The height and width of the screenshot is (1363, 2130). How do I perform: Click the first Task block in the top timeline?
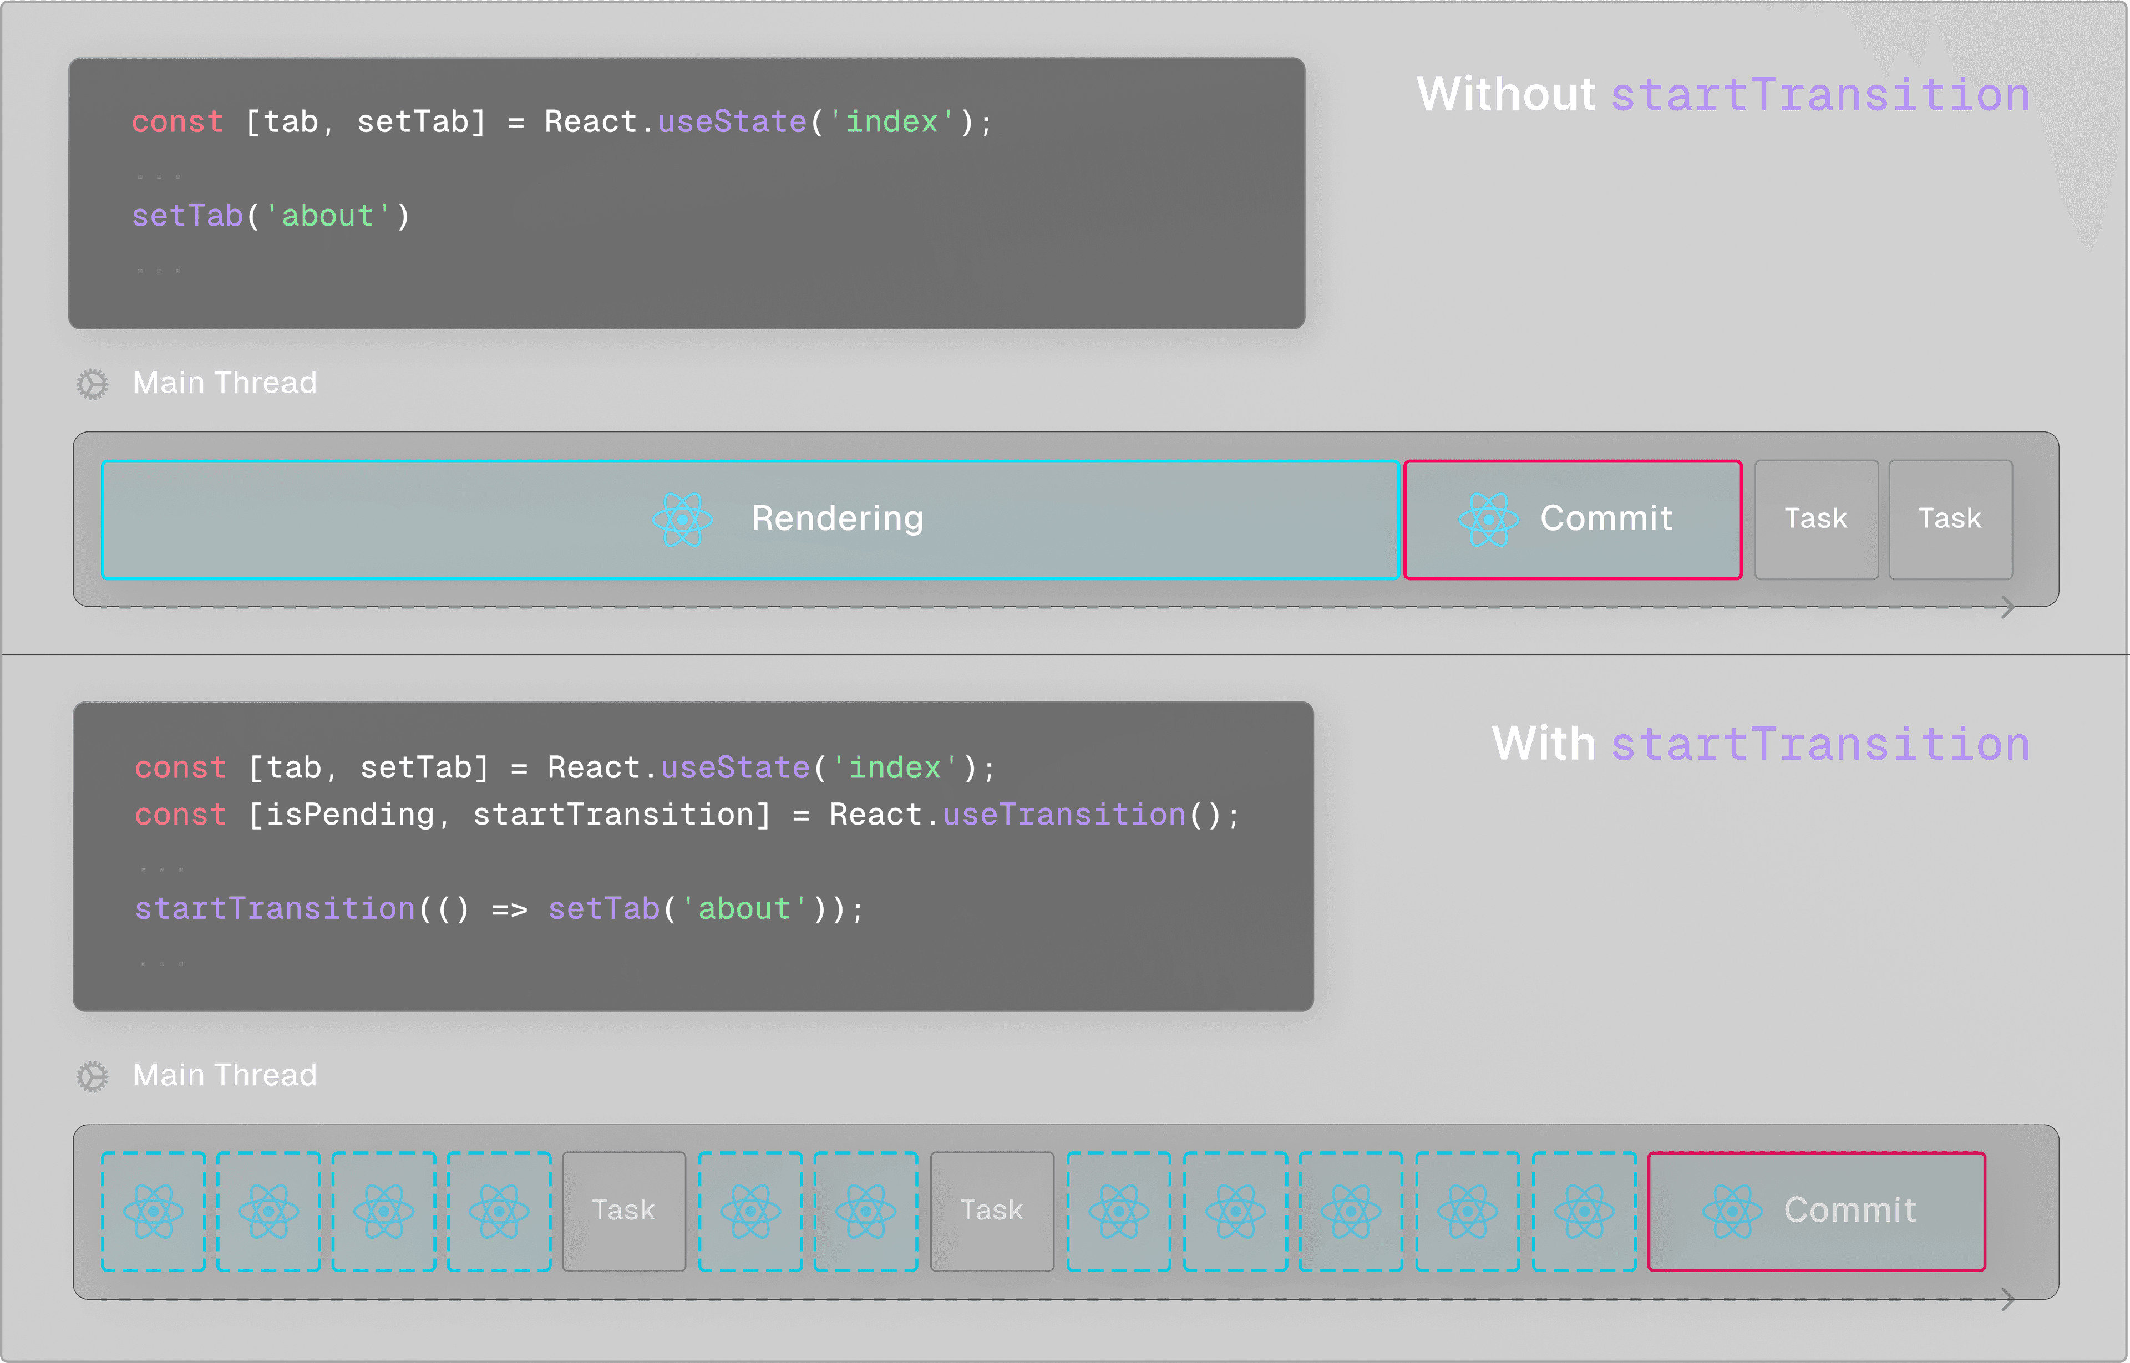[1815, 520]
